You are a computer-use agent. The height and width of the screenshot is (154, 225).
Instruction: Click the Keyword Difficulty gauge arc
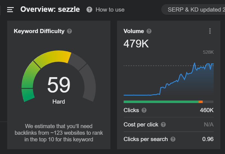(59, 76)
